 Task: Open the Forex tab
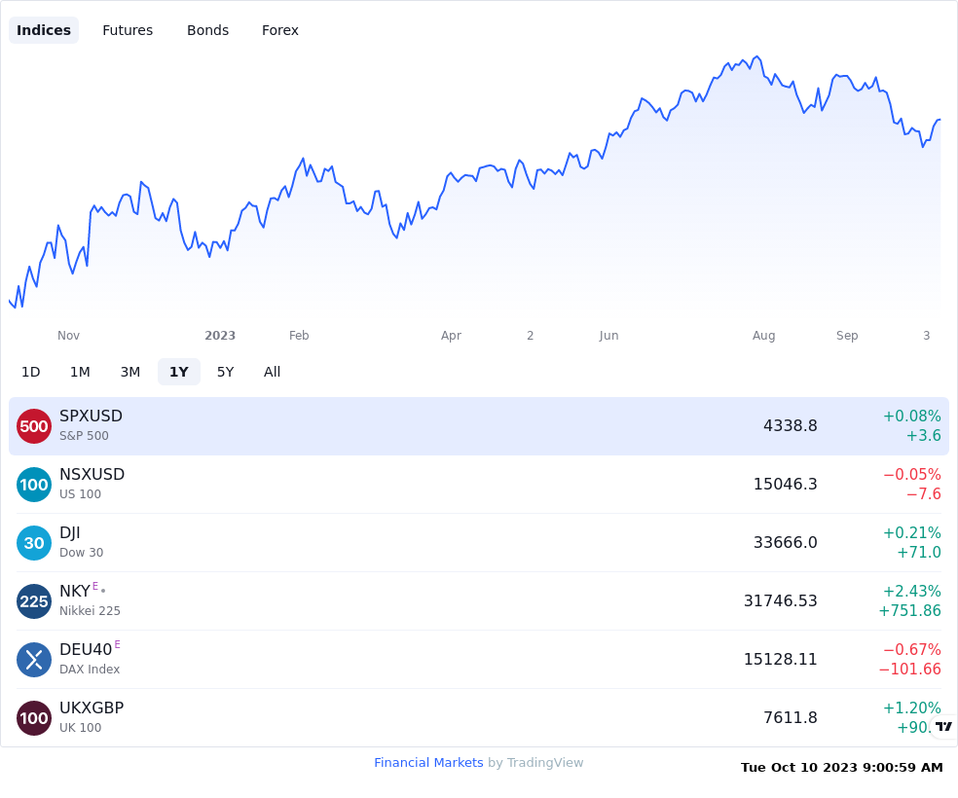pyautogui.click(x=279, y=30)
